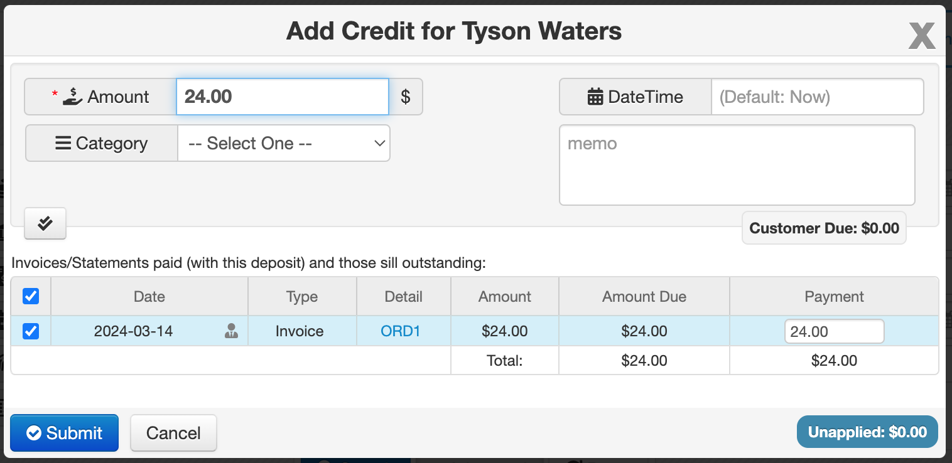Click the Date column header
Image resolution: width=952 pixels, height=463 pixels.
coord(149,297)
